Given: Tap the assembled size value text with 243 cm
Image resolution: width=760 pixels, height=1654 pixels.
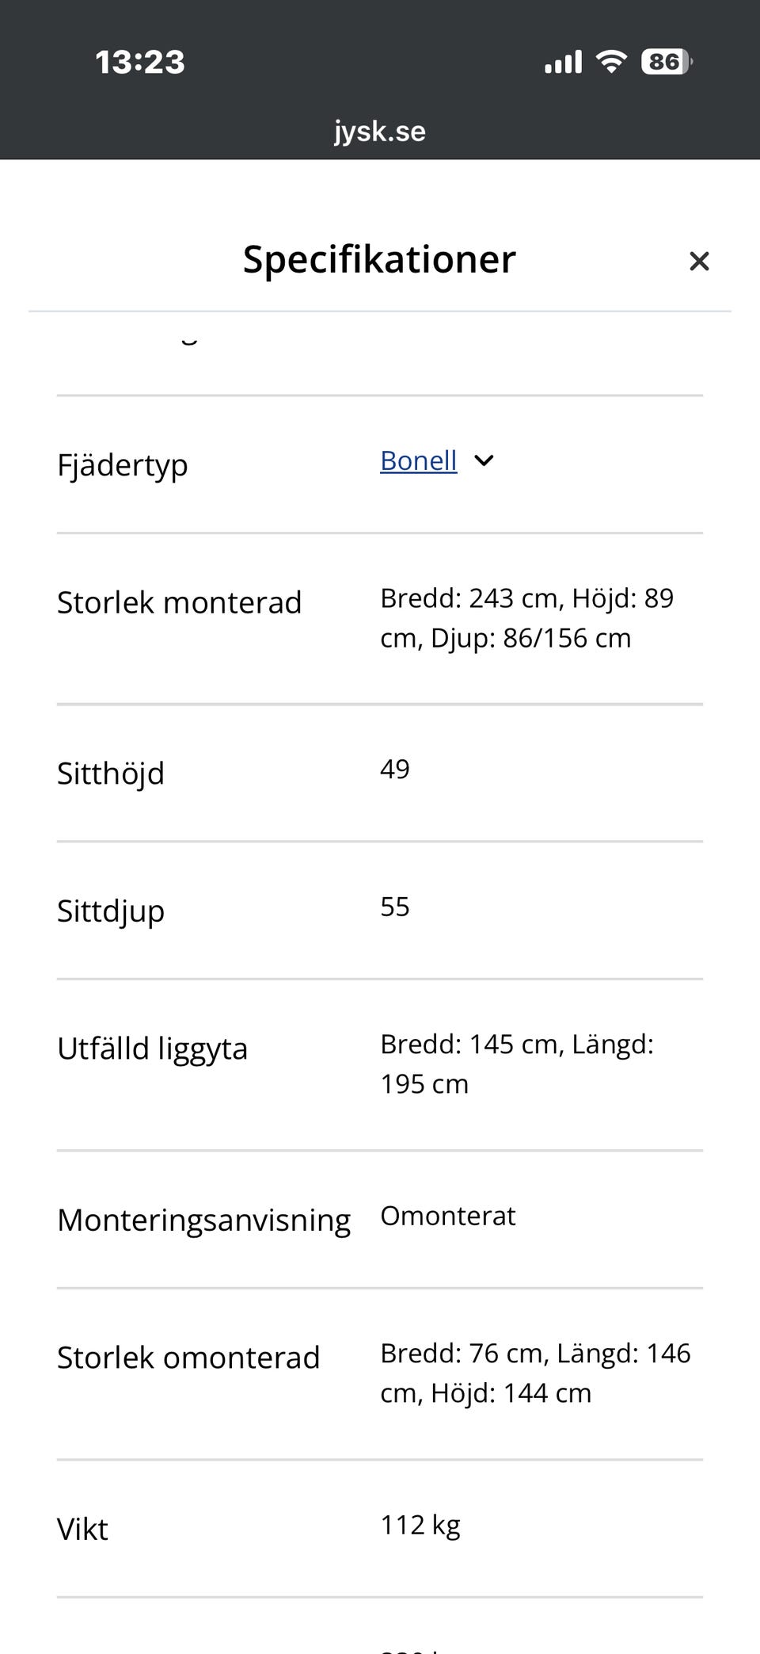Looking at the screenshot, I should click(526, 617).
